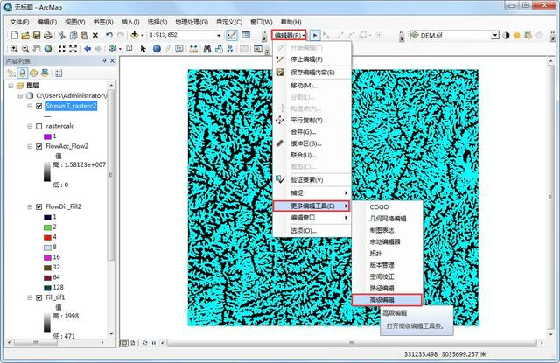Open the attribute table window icon

246,35
